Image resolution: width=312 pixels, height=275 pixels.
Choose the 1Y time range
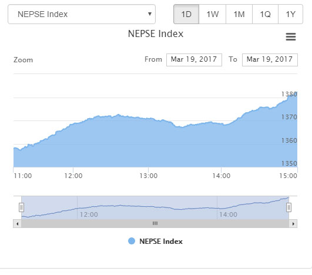click(290, 14)
